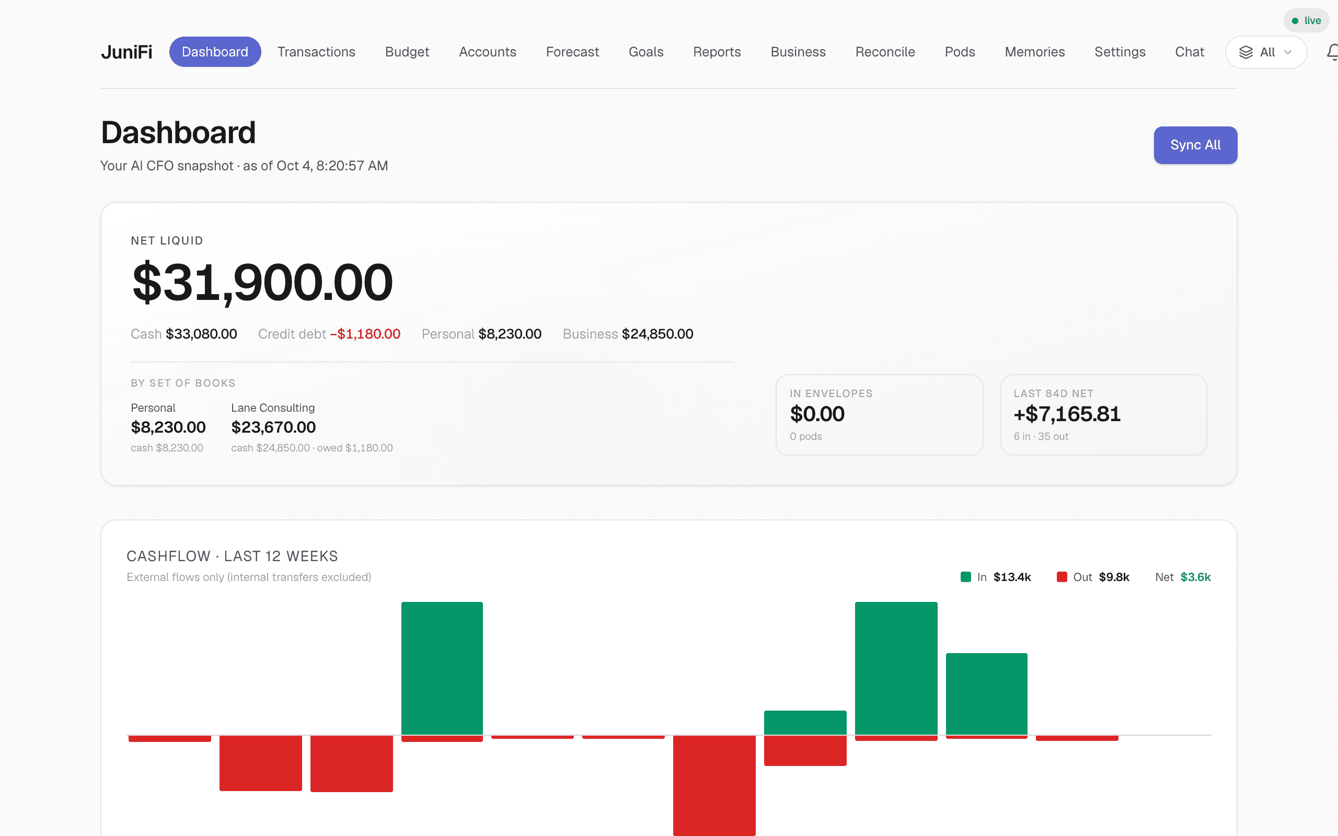Open the Last 84D Net card
This screenshot has height=836, width=1338.
pos(1103,415)
